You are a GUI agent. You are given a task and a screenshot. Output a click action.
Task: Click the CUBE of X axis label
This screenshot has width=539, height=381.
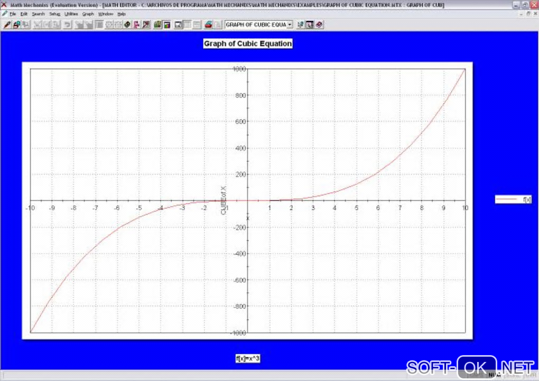point(224,200)
